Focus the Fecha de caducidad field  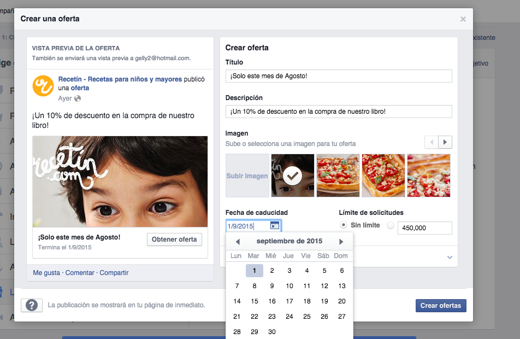click(253, 226)
